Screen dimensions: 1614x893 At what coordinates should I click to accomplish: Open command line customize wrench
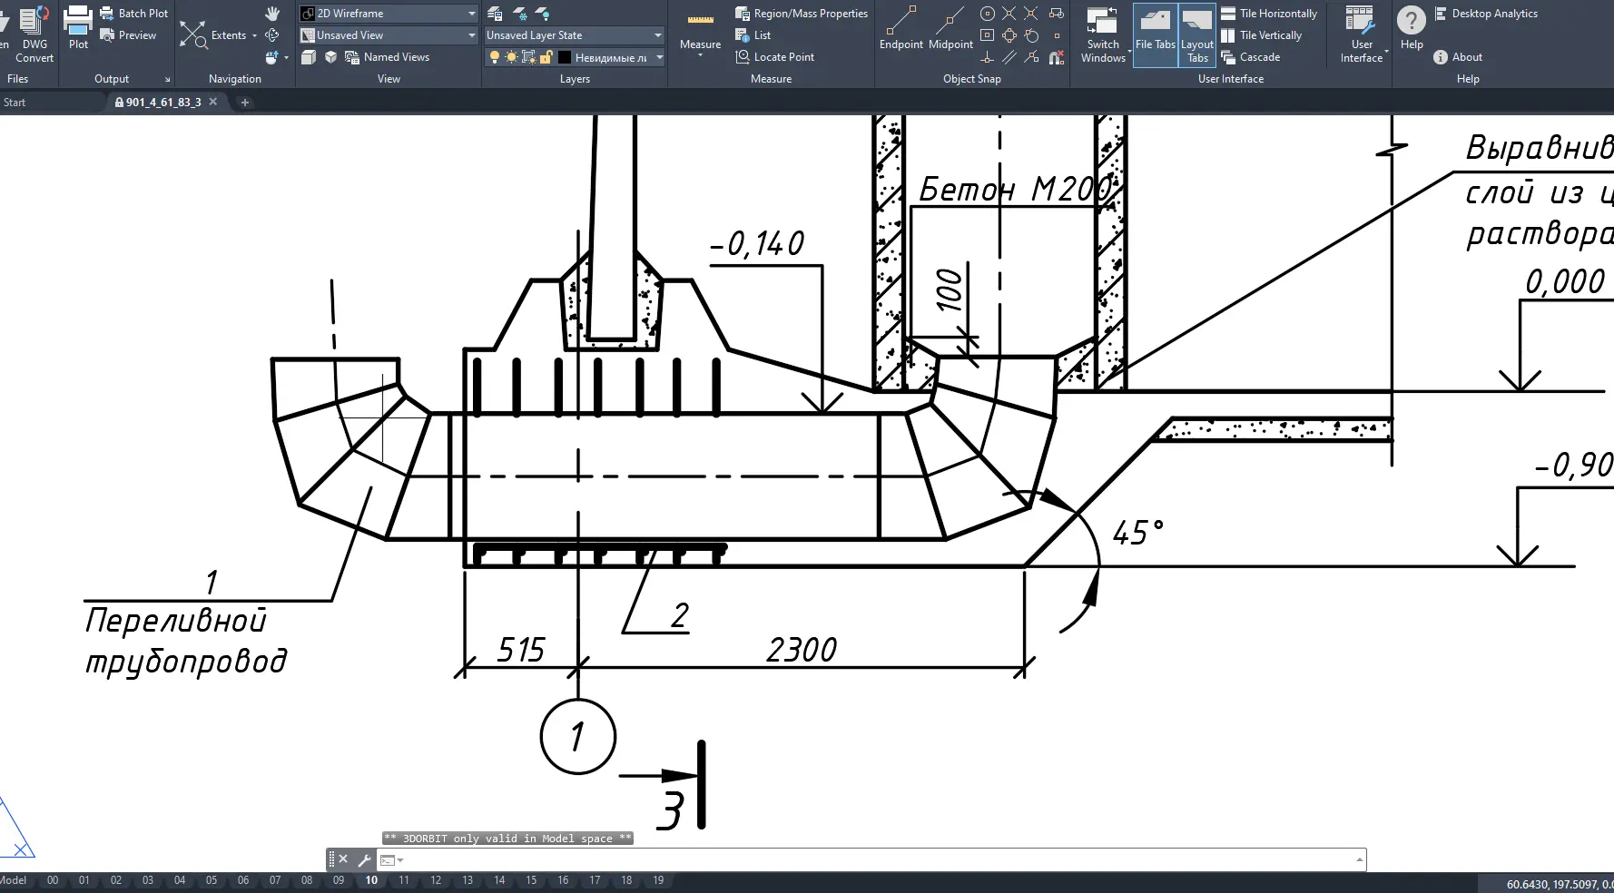pyautogui.click(x=364, y=859)
